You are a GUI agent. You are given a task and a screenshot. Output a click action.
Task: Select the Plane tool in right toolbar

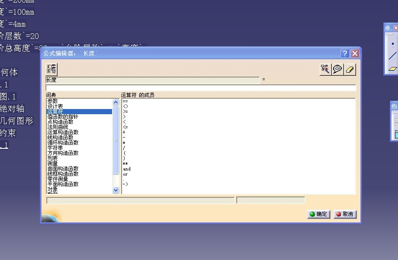[x=393, y=69]
